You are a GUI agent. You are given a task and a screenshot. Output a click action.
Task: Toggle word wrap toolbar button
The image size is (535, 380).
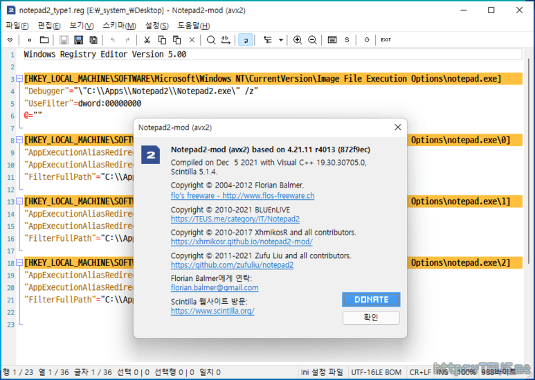(x=246, y=40)
